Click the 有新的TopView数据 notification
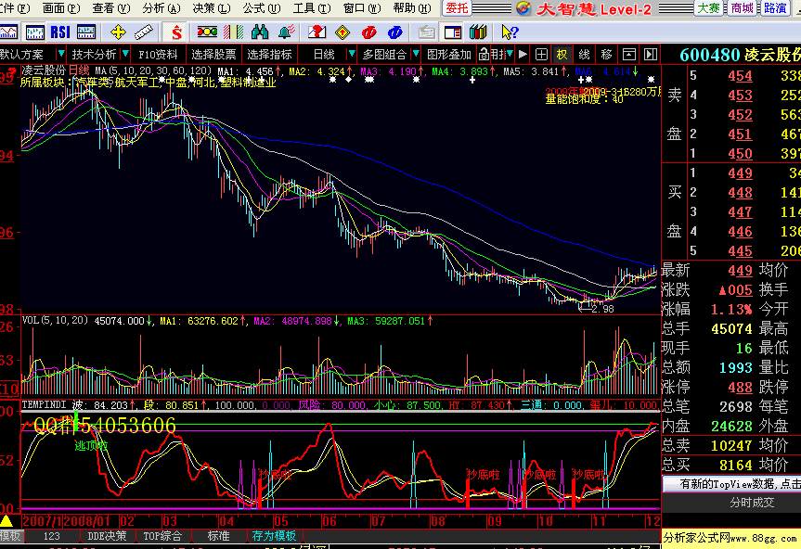Image resolution: width=801 pixels, height=549 pixels. pyautogui.click(x=731, y=484)
